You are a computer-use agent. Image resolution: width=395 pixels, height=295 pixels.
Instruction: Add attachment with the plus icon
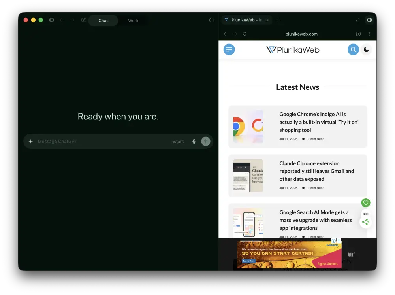pos(30,141)
